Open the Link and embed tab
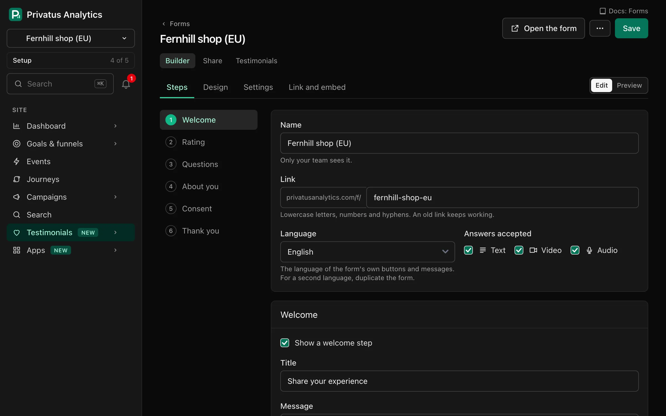666x416 pixels. point(317,87)
